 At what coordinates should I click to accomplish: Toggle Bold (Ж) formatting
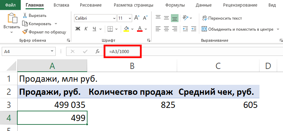coord(78,29)
